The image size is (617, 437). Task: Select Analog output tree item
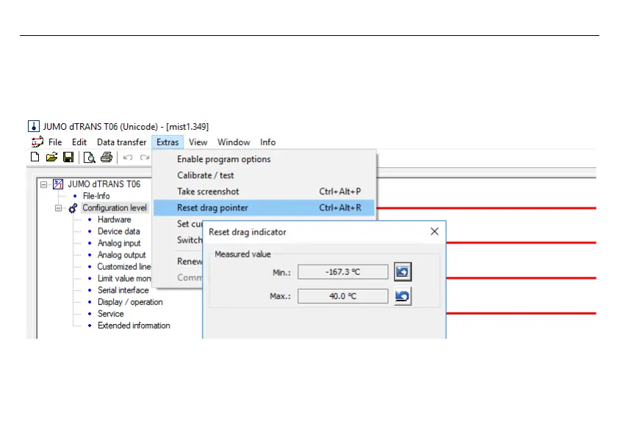click(122, 255)
